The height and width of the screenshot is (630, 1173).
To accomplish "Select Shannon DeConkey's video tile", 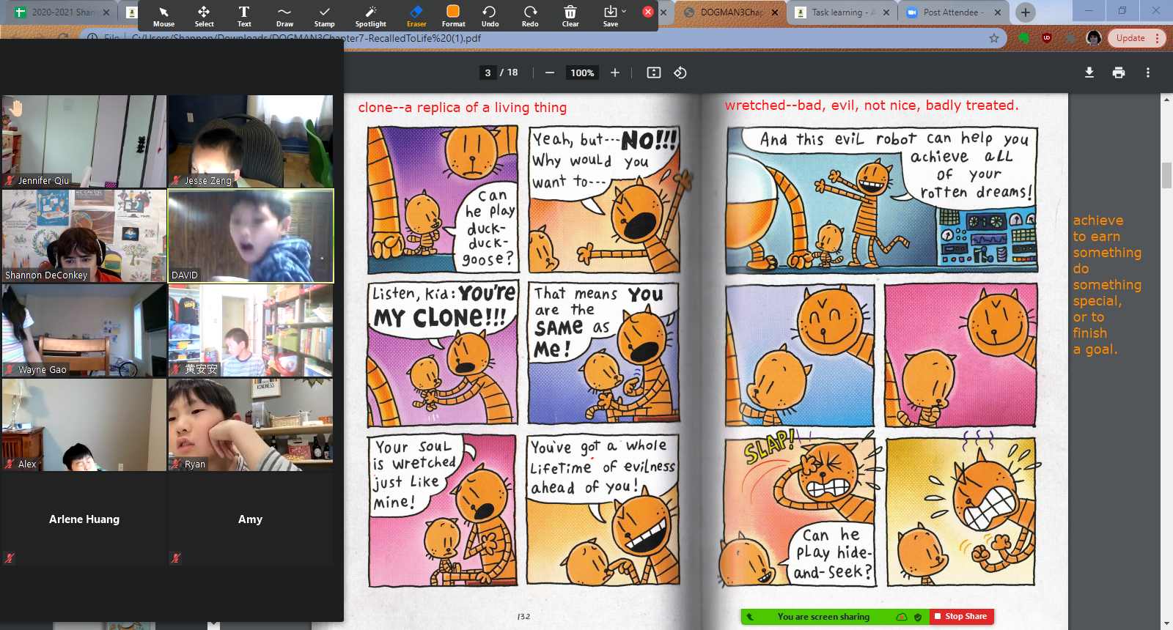I will (84, 236).
